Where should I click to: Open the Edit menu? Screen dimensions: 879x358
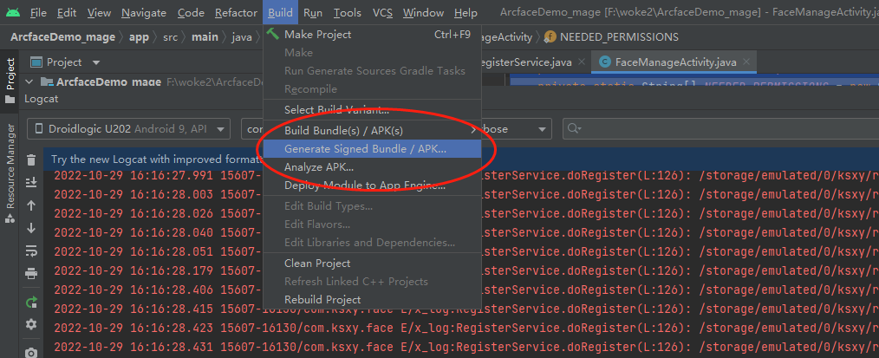click(67, 12)
